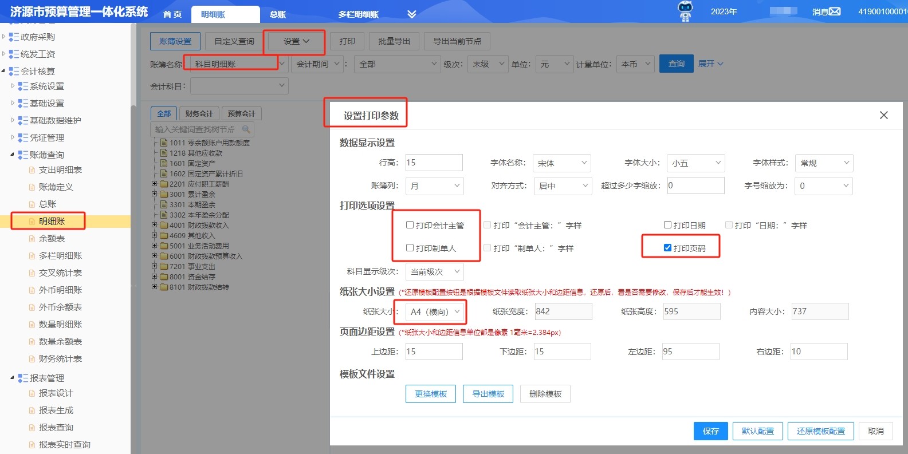The width and height of the screenshot is (908, 454).
Task: Click the 行高 input field
Action: point(434,163)
